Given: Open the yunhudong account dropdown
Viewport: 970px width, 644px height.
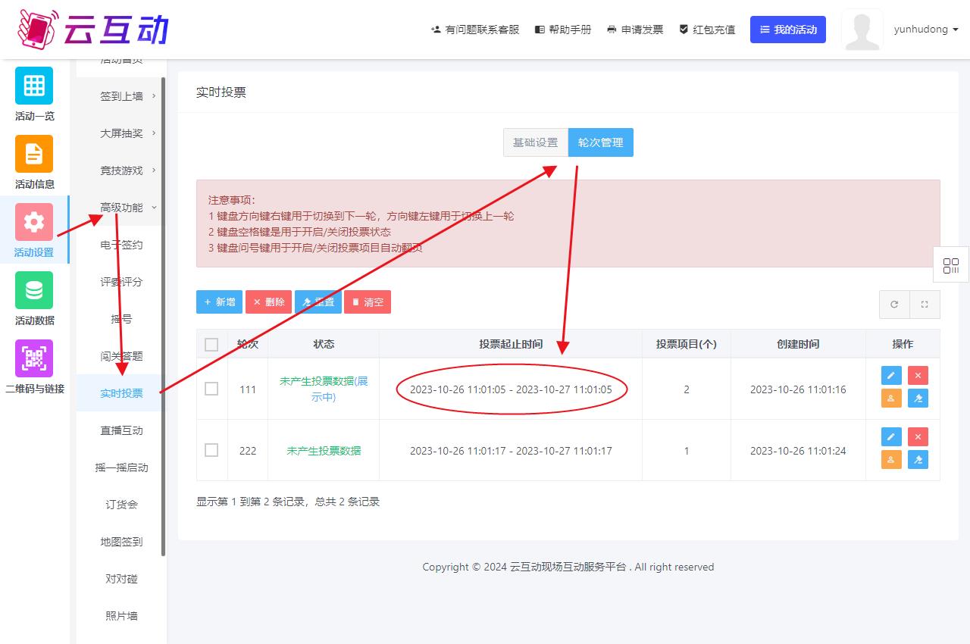Looking at the screenshot, I should 926,30.
